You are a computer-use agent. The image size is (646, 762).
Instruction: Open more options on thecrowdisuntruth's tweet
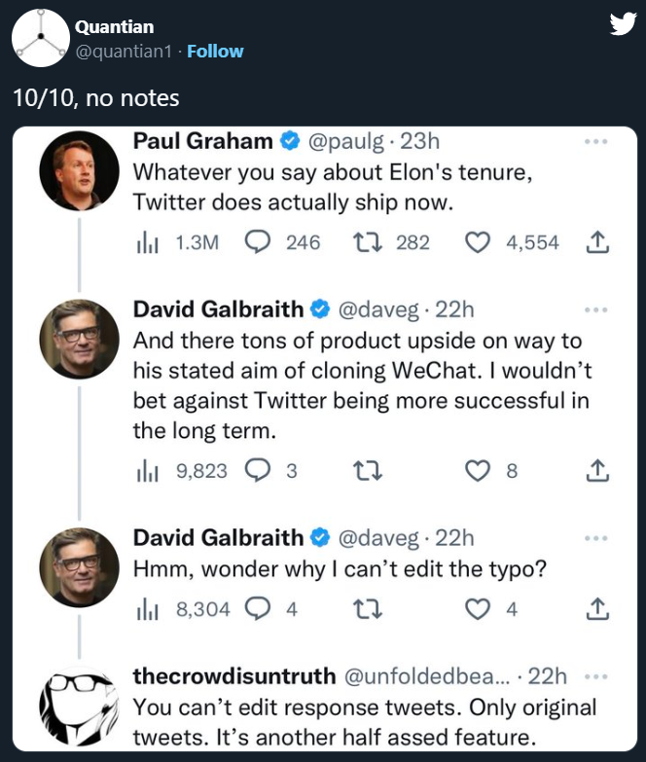pyautogui.click(x=595, y=676)
